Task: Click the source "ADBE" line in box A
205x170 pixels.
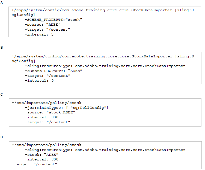Action: [43, 25]
